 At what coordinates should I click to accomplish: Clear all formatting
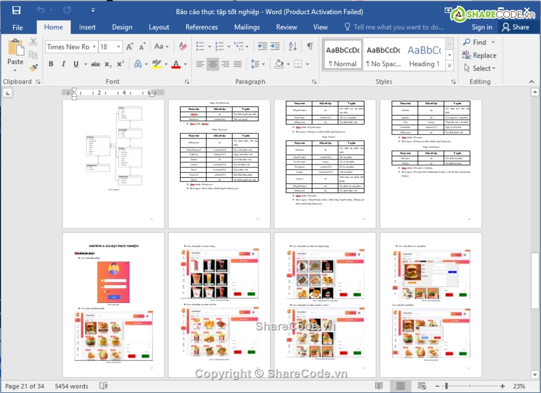pos(183,46)
